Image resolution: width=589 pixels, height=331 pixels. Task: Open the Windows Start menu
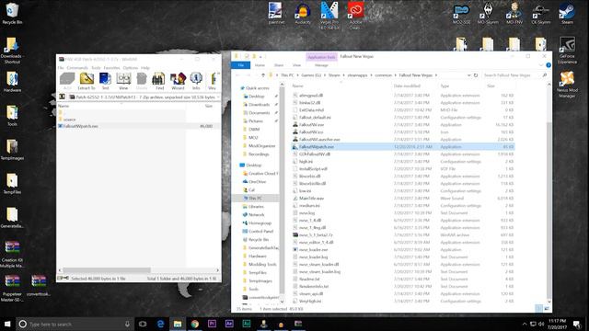[7, 324]
